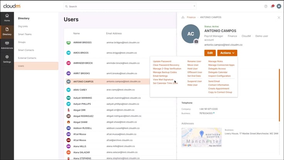Choose View Mail Signature
Image resolution: width=284 pixels, height=160 pixels.
click(163, 79)
